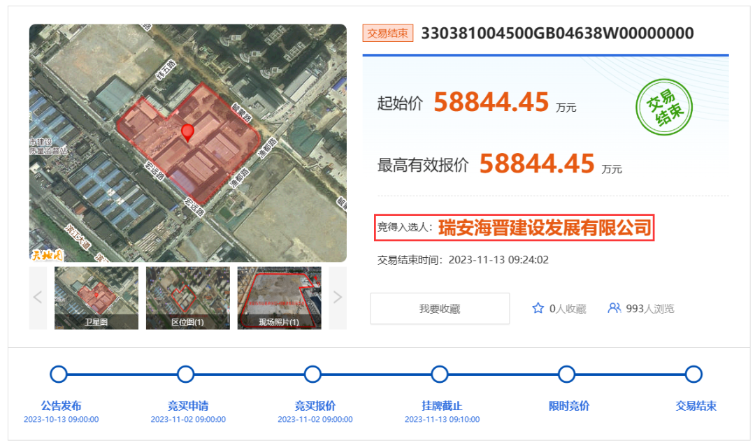Show next thumbnails with right arrow
The height and width of the screenshot is (445, 755).
point(337,298)
